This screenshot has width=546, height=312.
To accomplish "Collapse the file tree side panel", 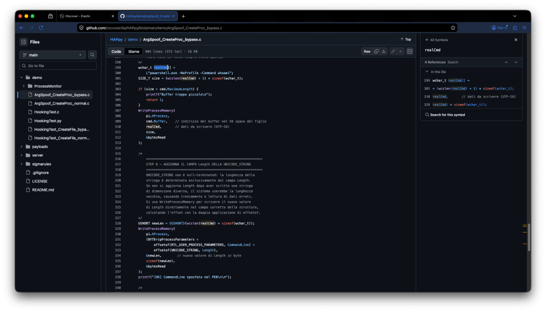I will [x=23, y=42].
